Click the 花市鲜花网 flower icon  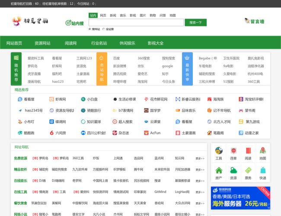(x=146, y=99)
